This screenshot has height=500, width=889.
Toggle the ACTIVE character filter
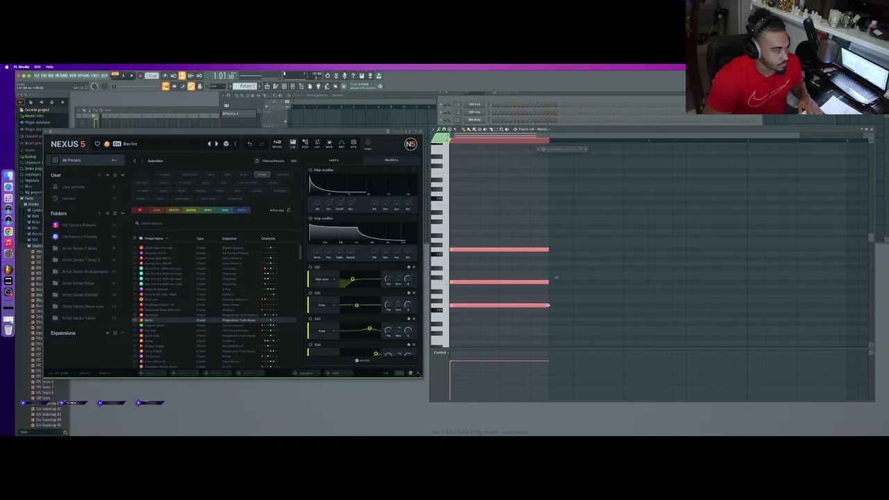coord(191,210)
